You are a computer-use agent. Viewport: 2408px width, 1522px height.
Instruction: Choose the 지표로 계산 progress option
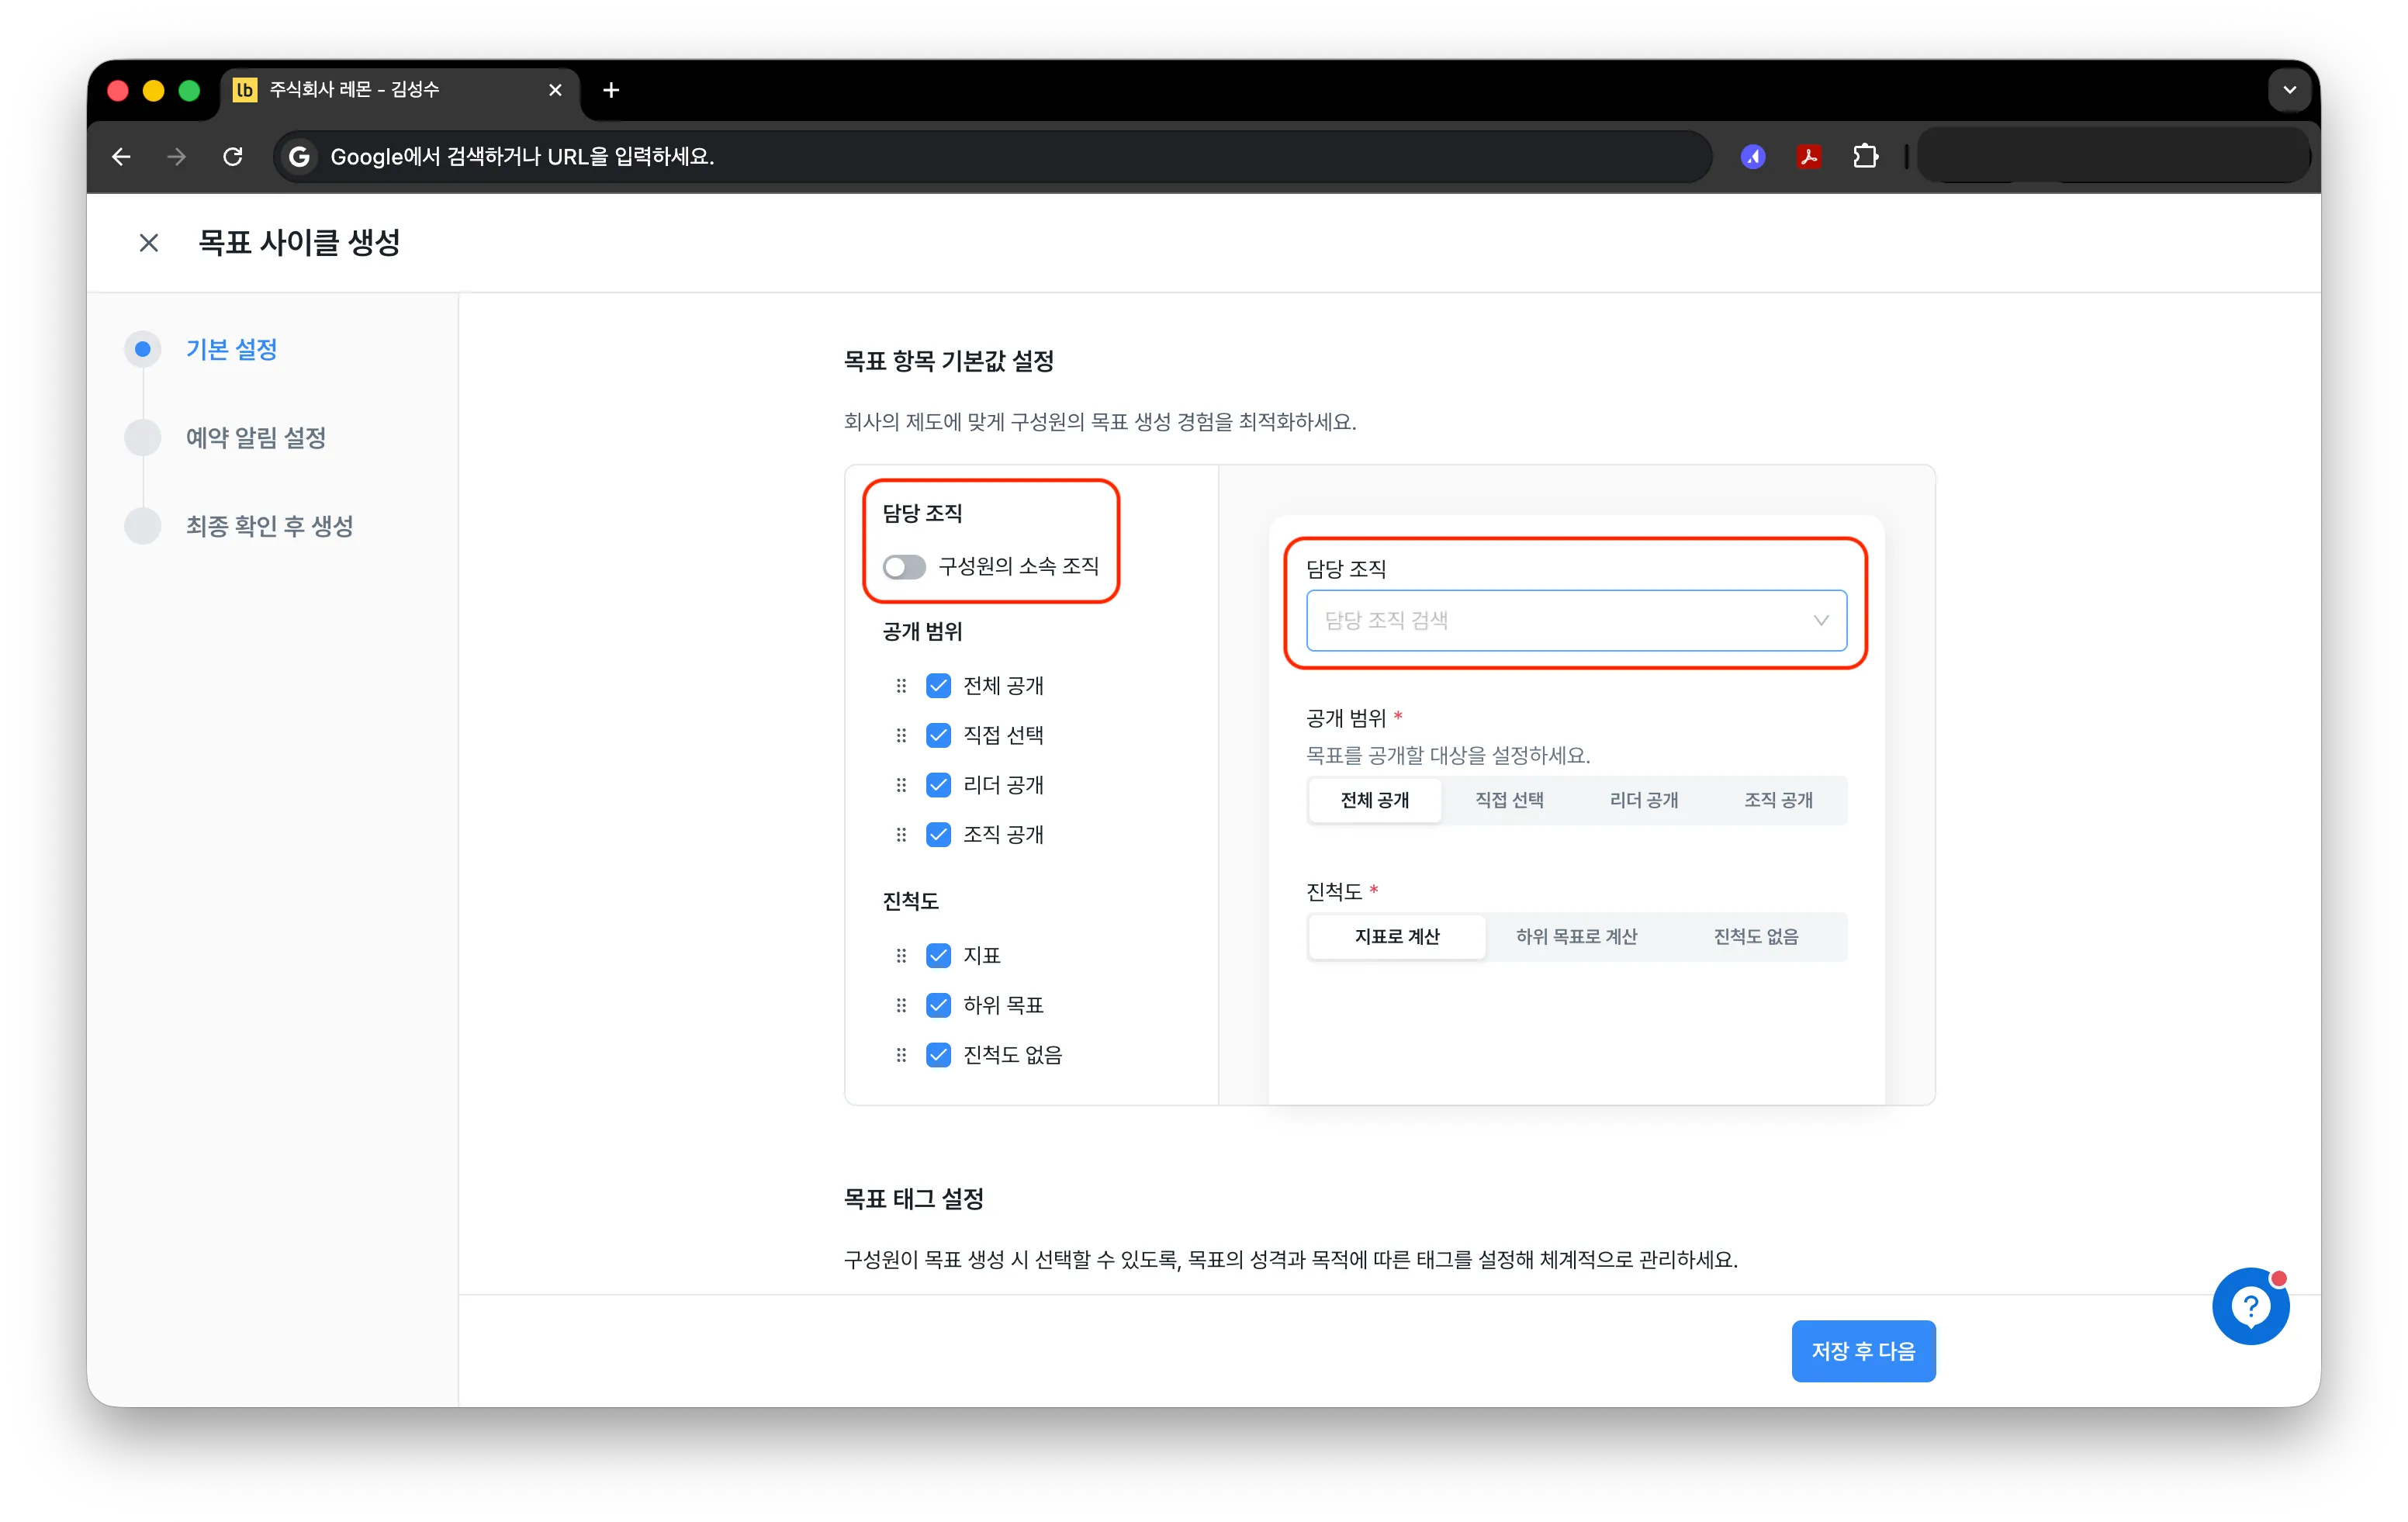point(1397,937)
